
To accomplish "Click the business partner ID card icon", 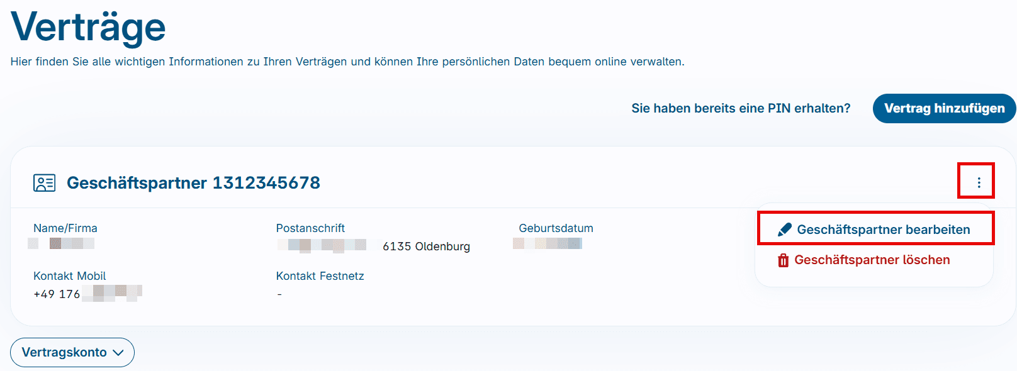I will 44,183.
